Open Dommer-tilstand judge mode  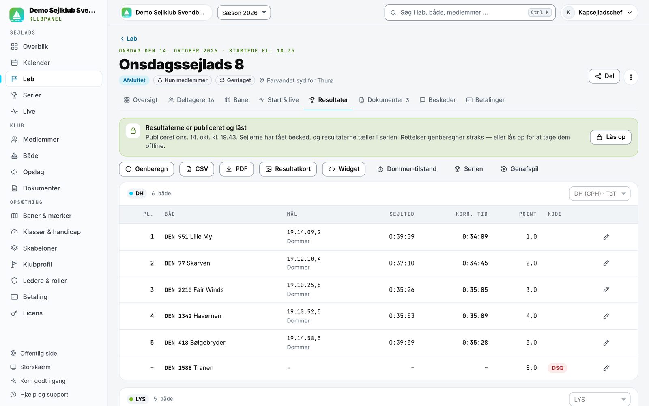pyautogui.click(x=407, y=169)
